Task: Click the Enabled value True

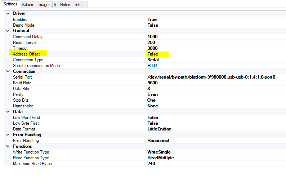Action: point(152,19)
